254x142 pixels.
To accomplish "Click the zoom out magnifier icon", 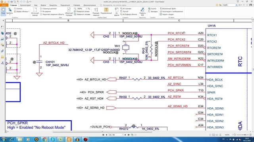I will (75, 9).
